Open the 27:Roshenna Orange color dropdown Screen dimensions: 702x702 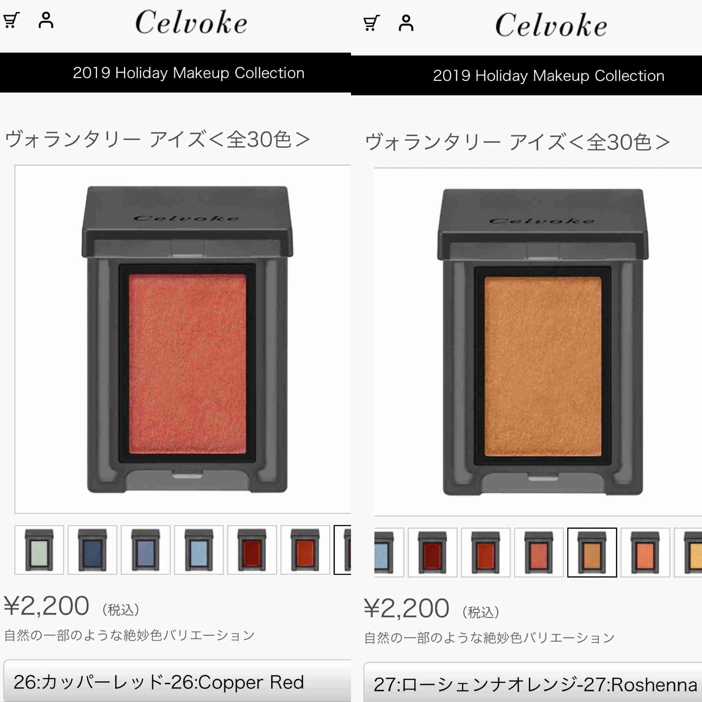(533, 683)
